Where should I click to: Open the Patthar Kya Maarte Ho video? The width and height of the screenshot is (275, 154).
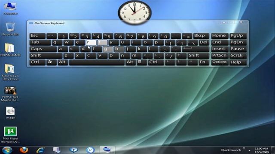tap(10, 94)
